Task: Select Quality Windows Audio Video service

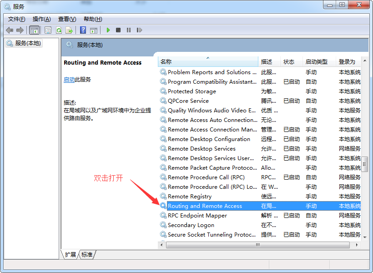Action: point(260,111)
